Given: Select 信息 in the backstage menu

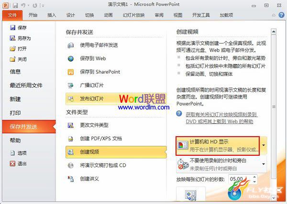Looking at the screenshot, I should pyautogui.click(x=15, y=72).
